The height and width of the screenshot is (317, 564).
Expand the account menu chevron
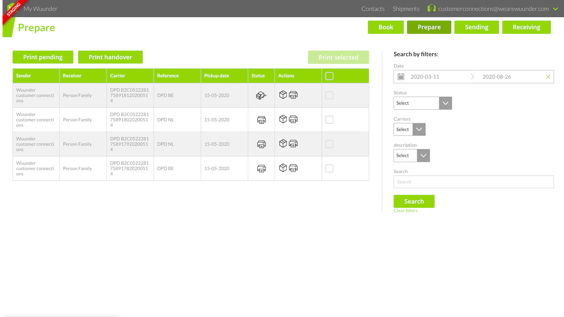coord(556,9)
